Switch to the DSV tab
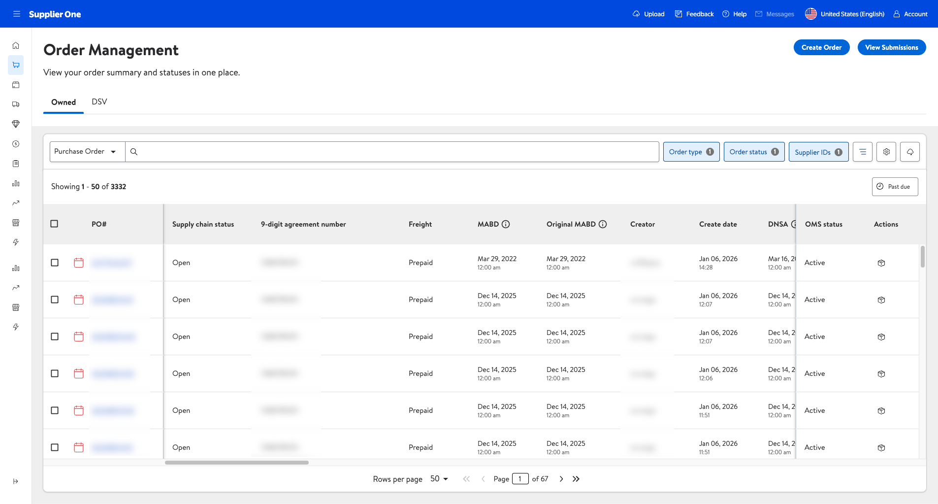The image size is (938, 504). click(x=99, y=102)
